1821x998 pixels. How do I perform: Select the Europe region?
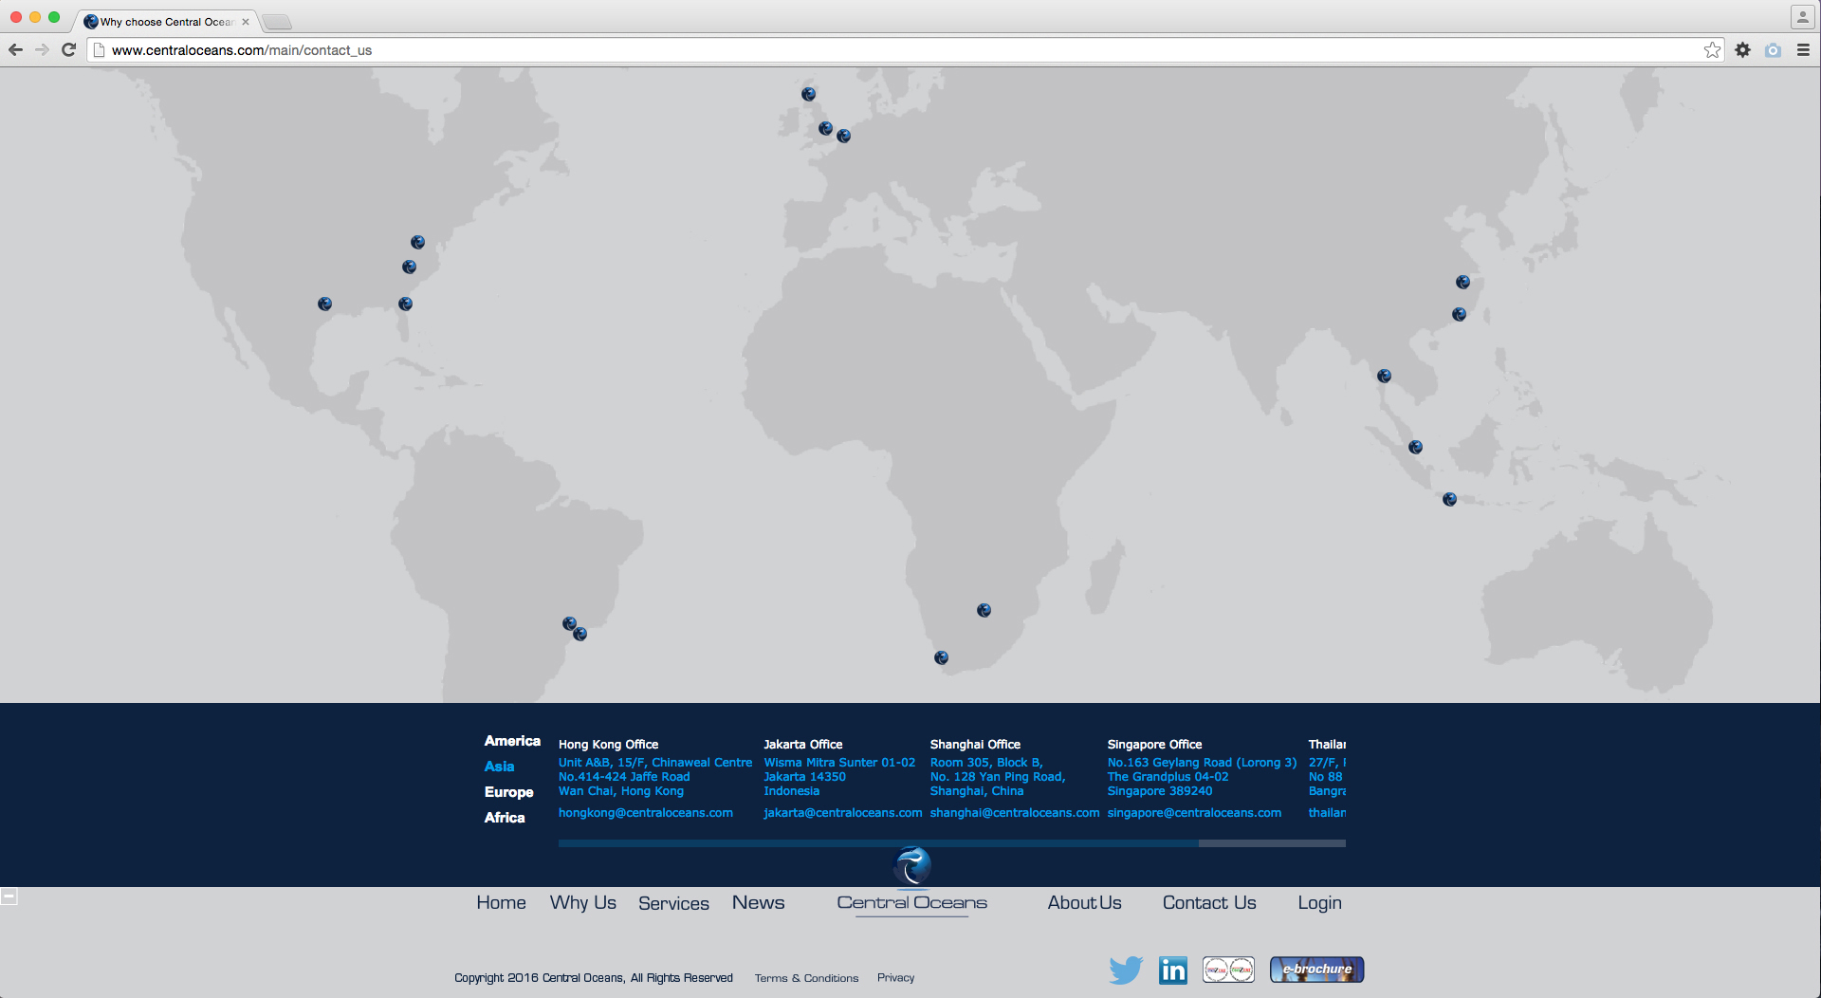508,792
